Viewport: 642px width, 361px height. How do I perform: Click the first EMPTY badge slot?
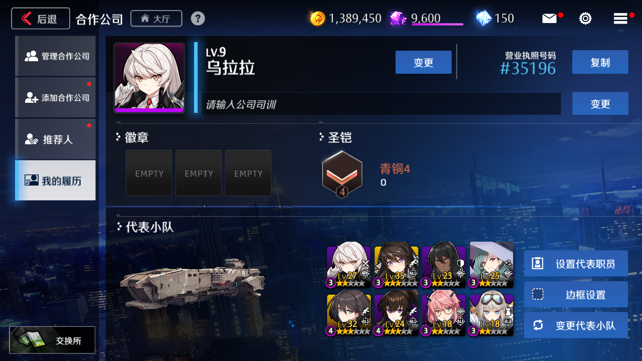[x=149, y=173]
